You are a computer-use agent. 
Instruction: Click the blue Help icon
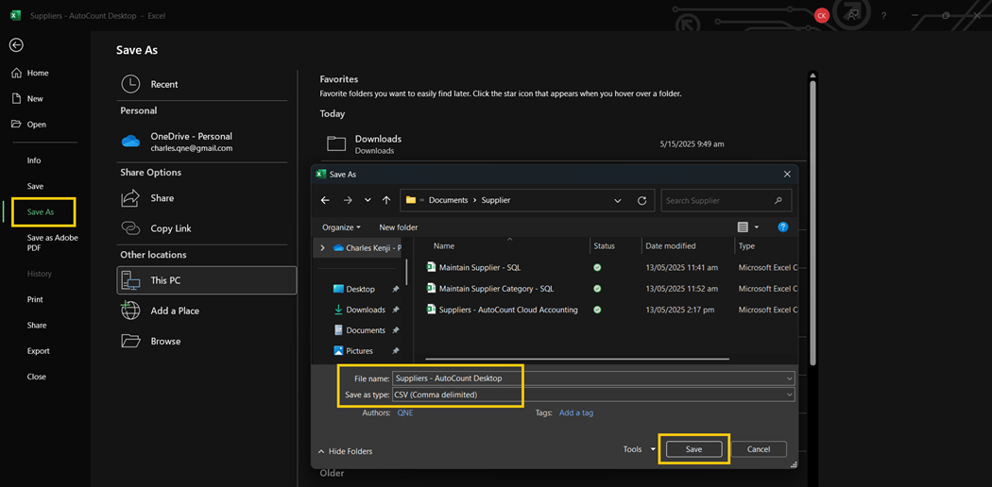pyautogui.click(x=782, y=227)
